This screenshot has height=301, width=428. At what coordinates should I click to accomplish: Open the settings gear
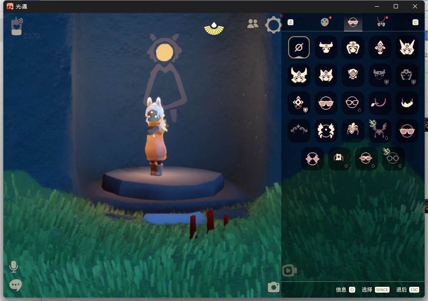273,25
